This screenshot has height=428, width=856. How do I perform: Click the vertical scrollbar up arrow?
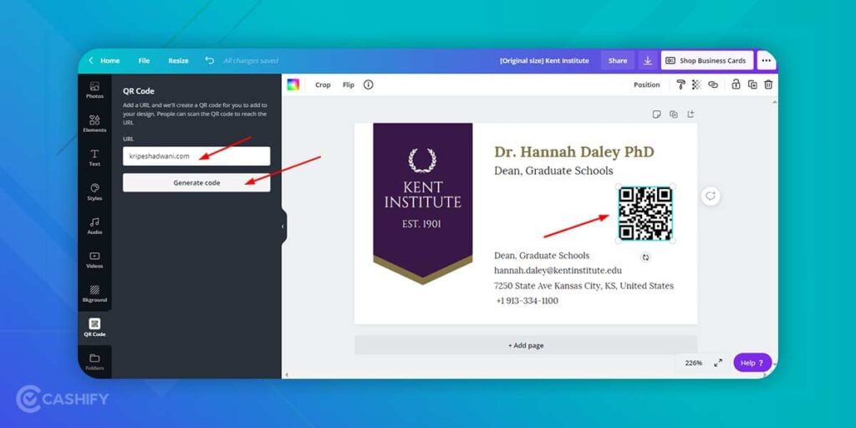coord(775,101)
